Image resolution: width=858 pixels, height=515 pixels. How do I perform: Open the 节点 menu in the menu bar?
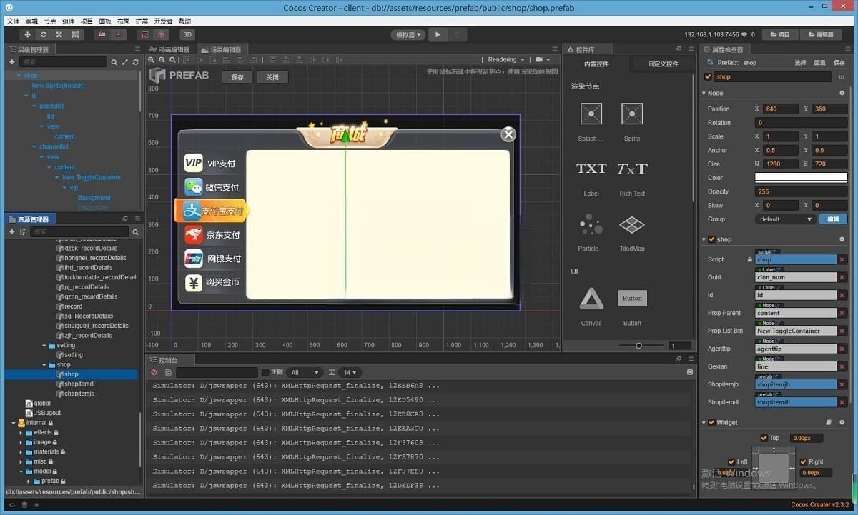point(50,21)
